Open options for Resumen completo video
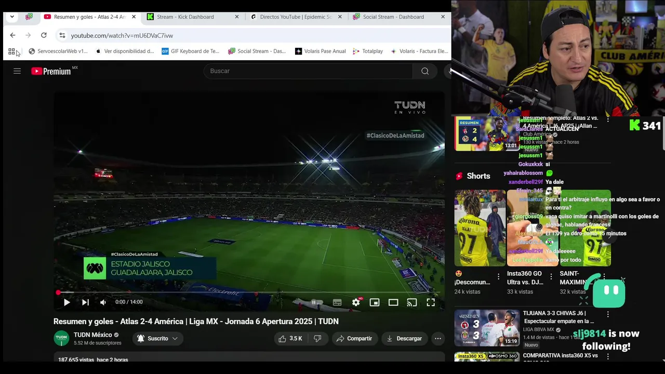Image resolution: width=665 pixels, height=374 pixels. pyautogui.click(x=608, y=119)
